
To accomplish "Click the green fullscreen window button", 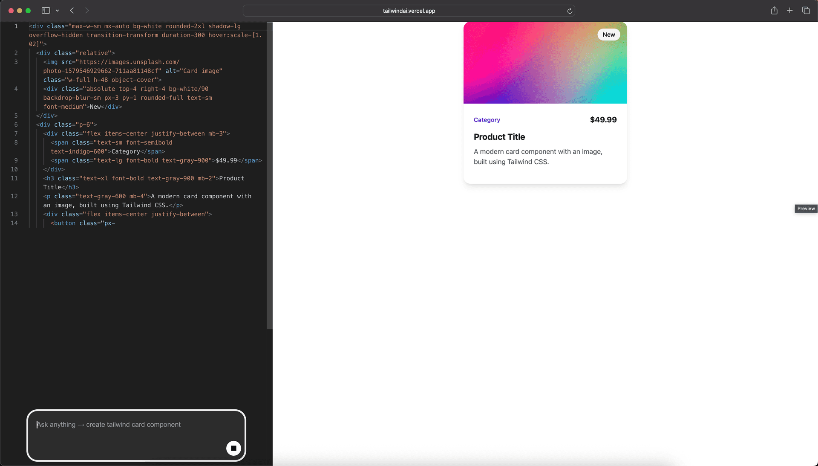I will pos(28,10).
